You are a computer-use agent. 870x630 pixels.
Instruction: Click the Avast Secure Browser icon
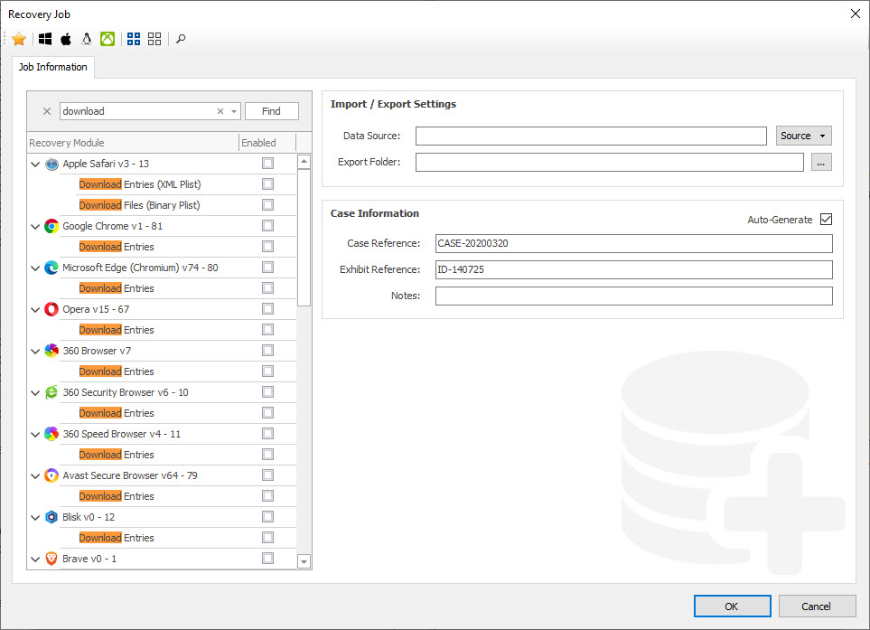pos(51,475)
